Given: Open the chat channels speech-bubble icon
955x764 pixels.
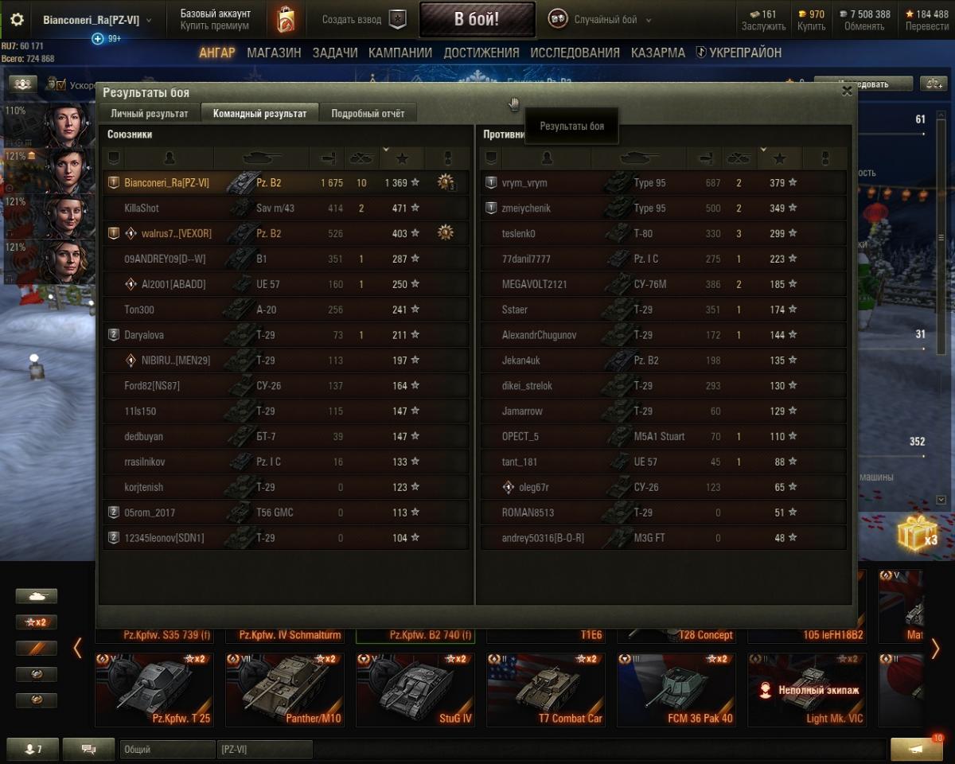Looking at the screenshot, I should click(x=88, y=749).
